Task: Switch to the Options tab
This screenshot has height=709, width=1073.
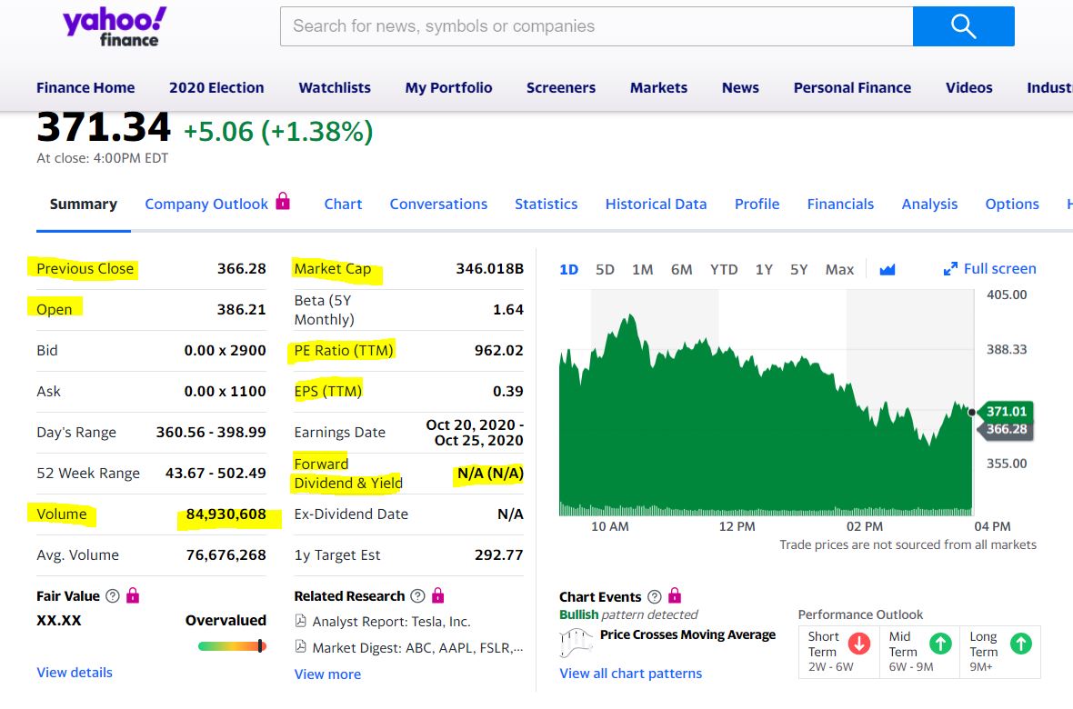Action: click(1012, 204)
